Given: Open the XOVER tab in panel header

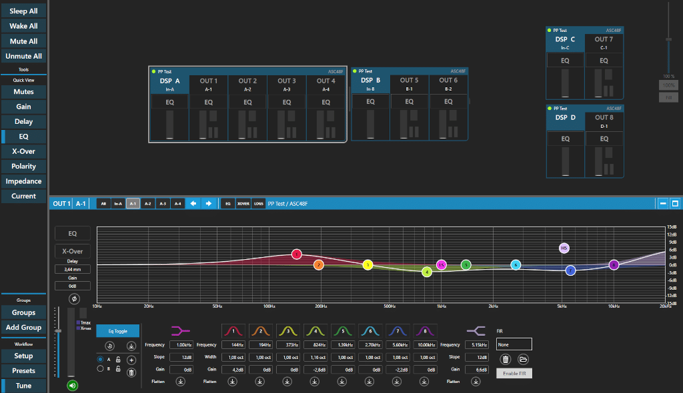Looking at the screenshot, I should click(x=243, y=203).
